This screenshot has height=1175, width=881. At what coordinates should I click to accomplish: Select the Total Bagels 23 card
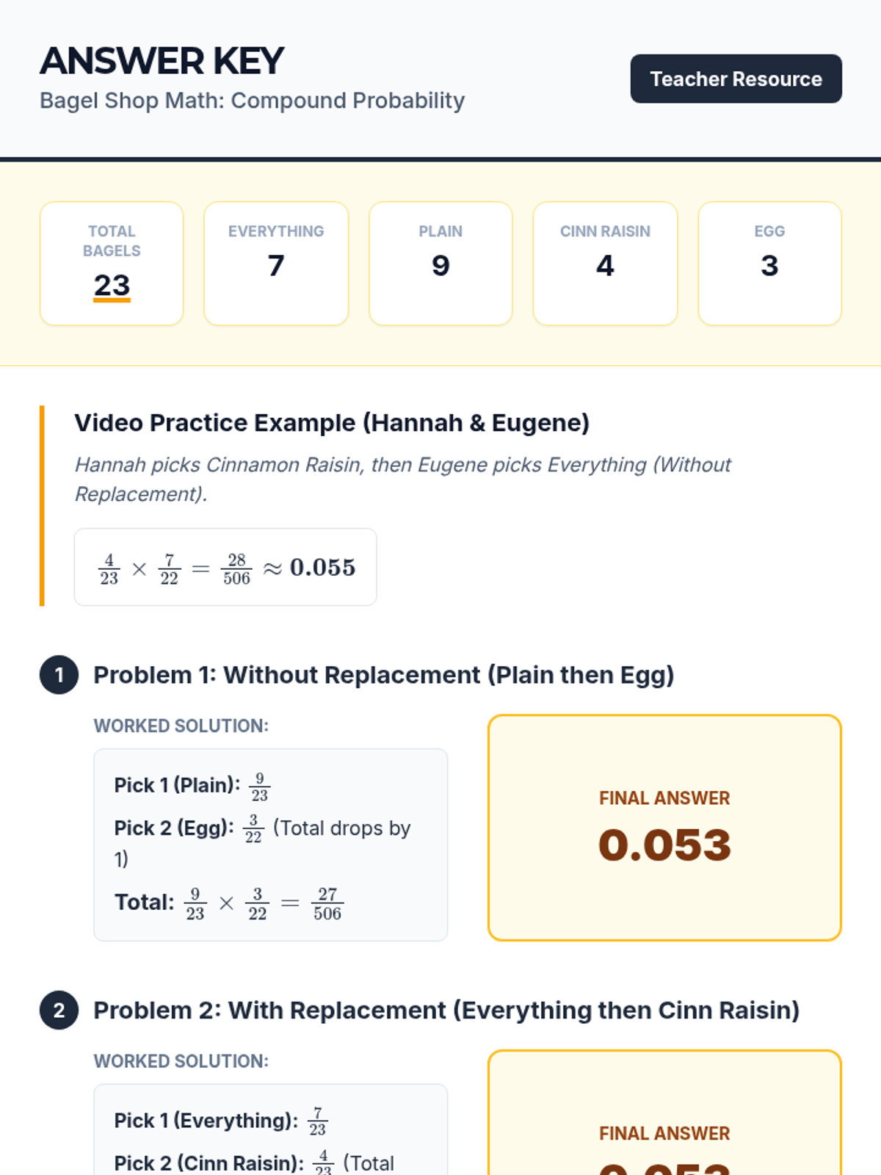112,264
